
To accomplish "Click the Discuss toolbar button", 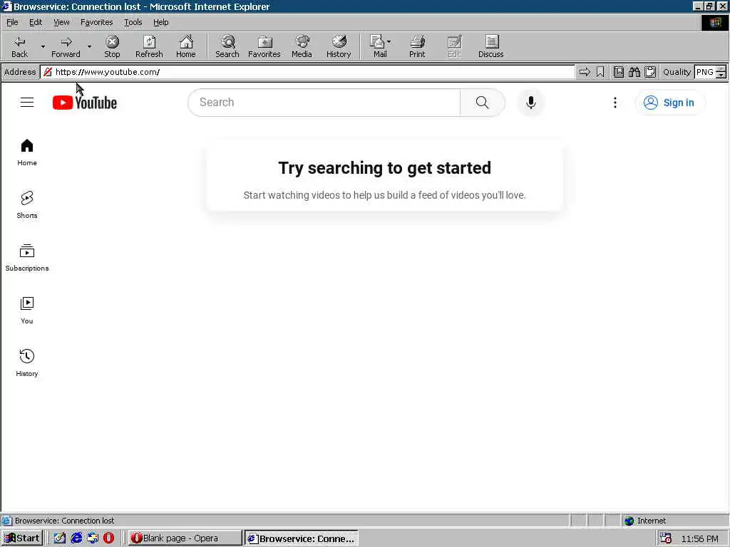I will (x=490, y=46).
